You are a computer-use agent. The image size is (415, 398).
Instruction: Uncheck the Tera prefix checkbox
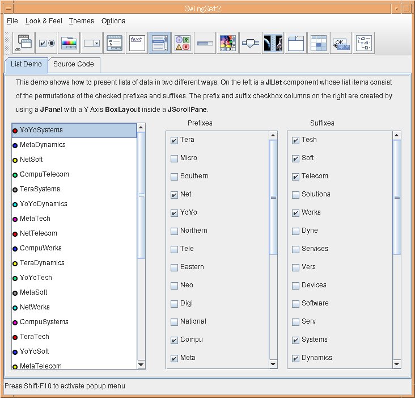point(174,140)
